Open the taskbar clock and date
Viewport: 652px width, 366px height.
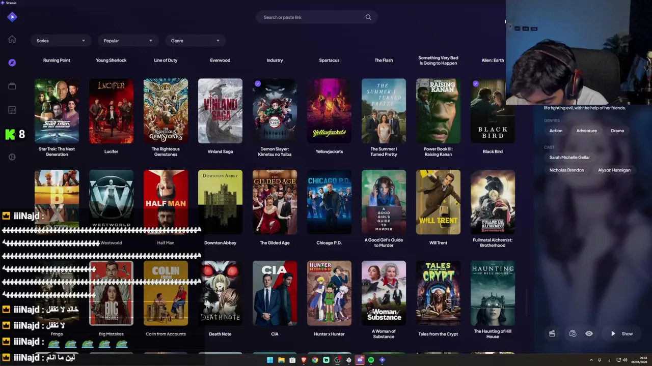coord(639,360)
